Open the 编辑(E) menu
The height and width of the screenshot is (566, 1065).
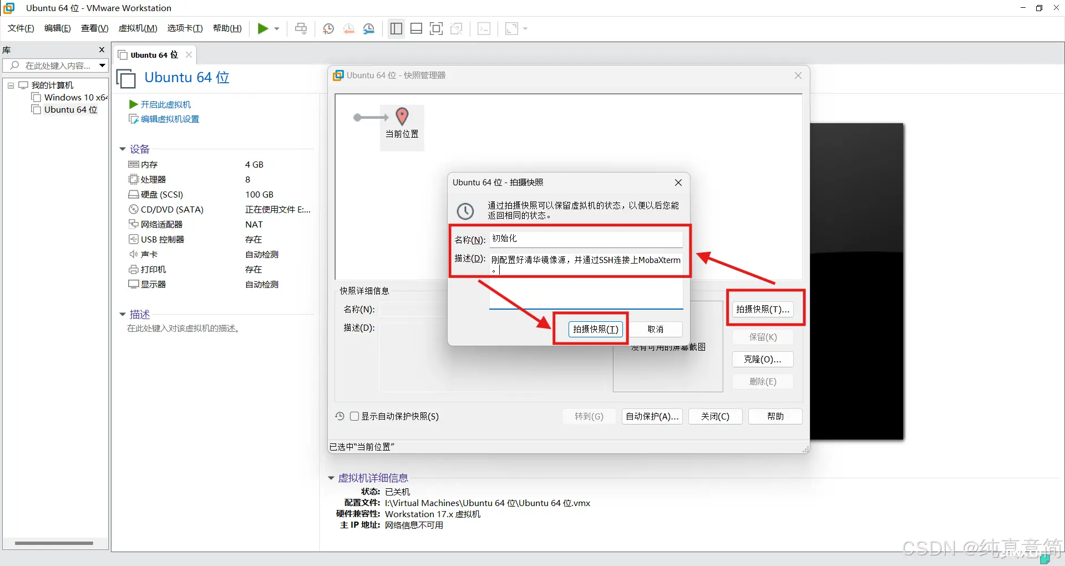point(58,28)
